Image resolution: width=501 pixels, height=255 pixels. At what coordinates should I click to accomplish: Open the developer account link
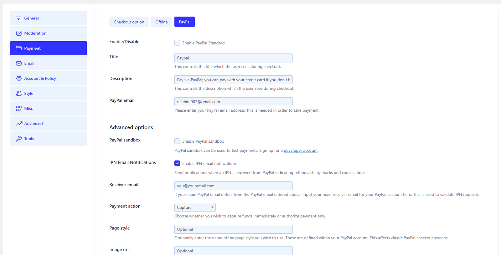[x=301, y=150]
